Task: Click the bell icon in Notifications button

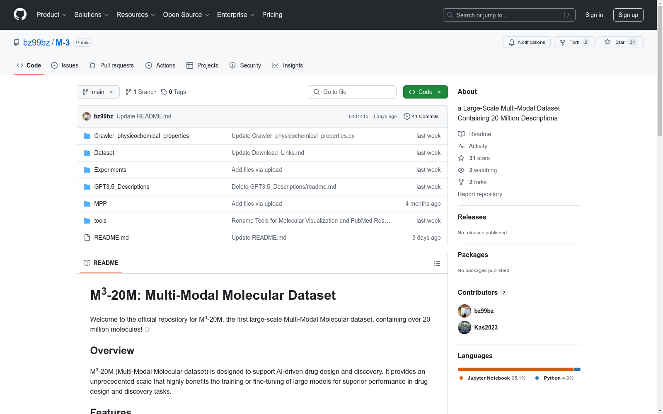Action: click(x=512, y=42)
